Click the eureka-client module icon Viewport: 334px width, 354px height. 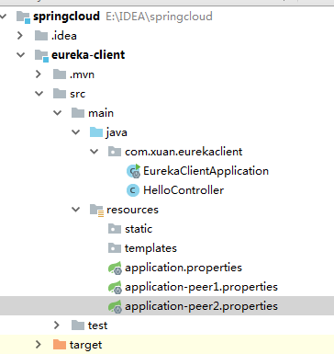pos(41,55)
